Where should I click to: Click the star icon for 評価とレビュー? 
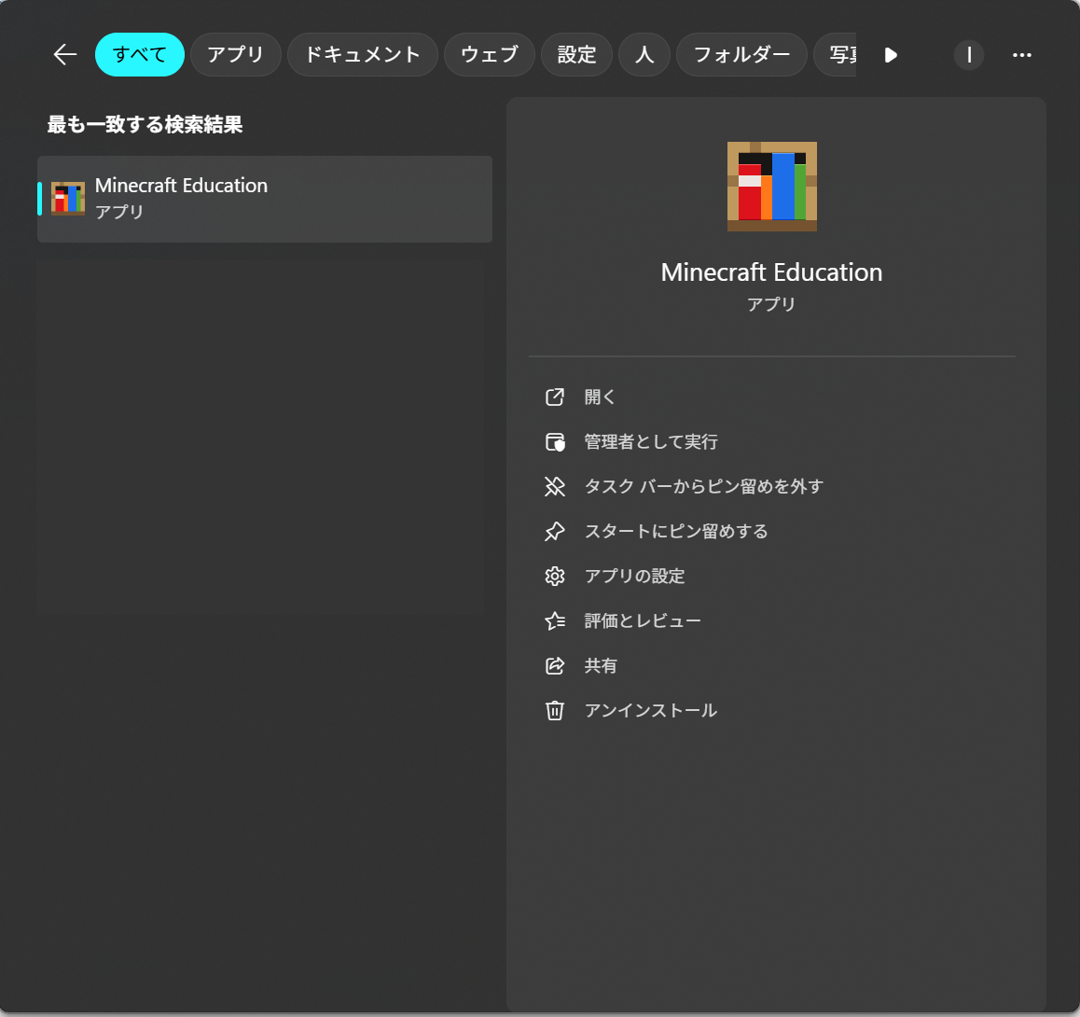click(x=555, y=620)
